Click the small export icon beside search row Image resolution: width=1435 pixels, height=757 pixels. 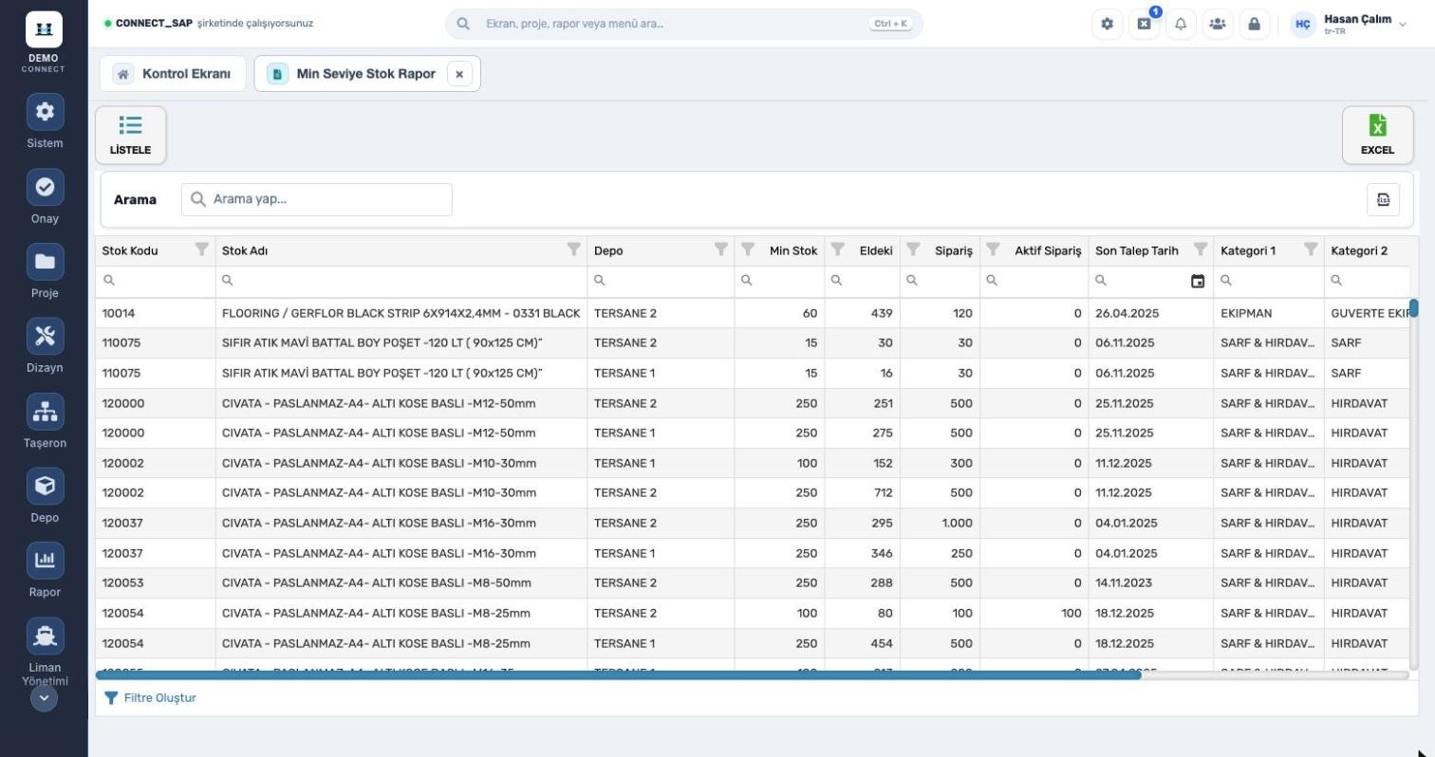pos(1383,199)
